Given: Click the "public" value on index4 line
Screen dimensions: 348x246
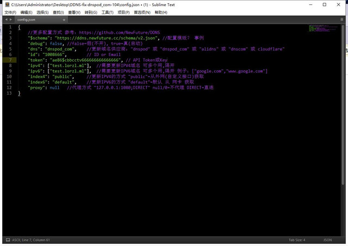Looking at the screenshot, I should point(62,77).
